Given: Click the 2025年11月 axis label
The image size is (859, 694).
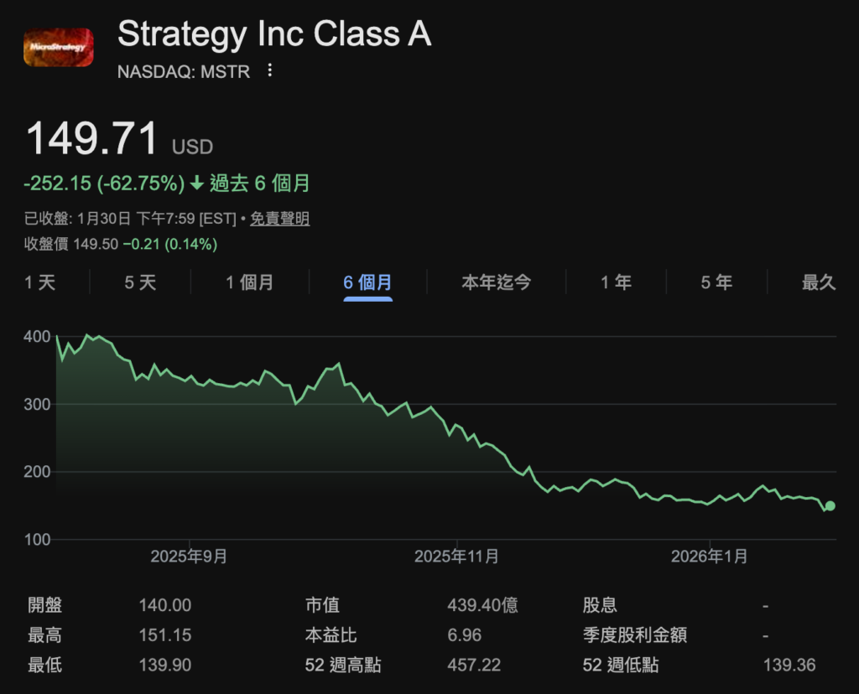Looking at the screenshot, I should tap(457, 557).
